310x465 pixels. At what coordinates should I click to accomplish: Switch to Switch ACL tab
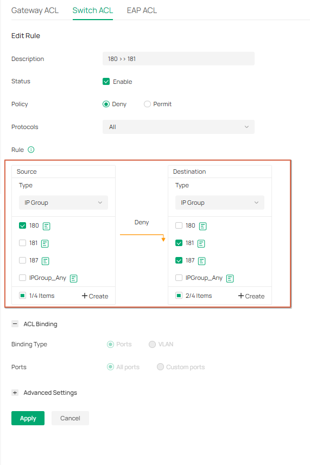point(93,10)
